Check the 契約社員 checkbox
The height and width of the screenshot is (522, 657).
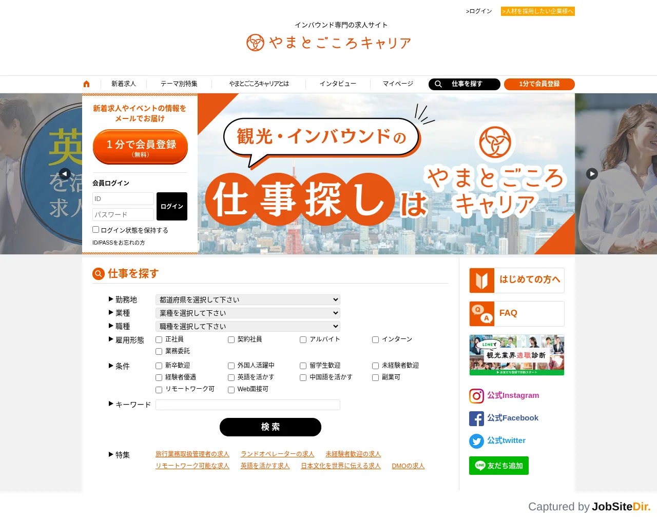[x=231, y=339]
